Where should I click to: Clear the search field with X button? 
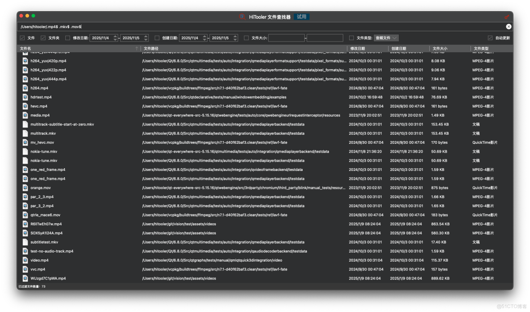coord(509,27)
